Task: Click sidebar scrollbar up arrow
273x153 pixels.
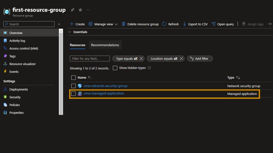Action: 61,31
